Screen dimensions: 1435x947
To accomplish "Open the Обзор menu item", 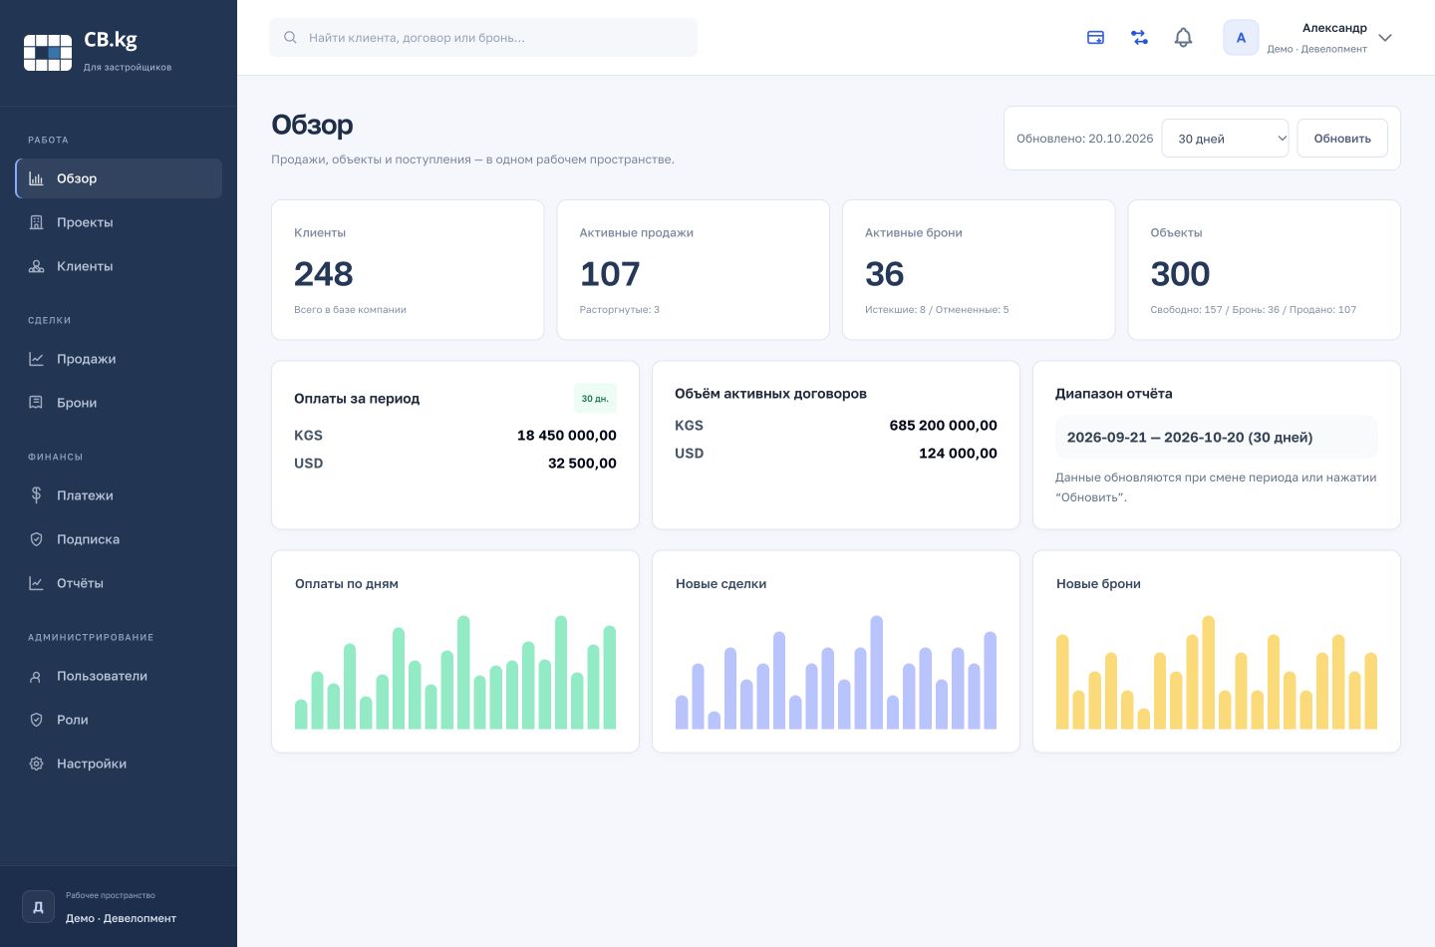I will click(x=119, y=178).
